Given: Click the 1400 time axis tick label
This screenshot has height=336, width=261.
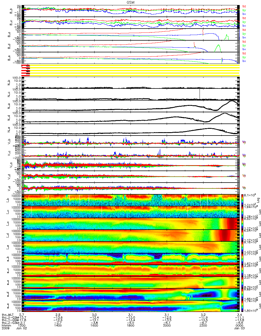Looking at the screenshot, I should click(x=58, y=326).
